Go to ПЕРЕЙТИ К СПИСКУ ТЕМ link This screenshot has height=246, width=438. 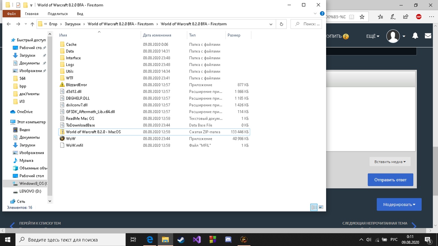click(x=40, y=223)
